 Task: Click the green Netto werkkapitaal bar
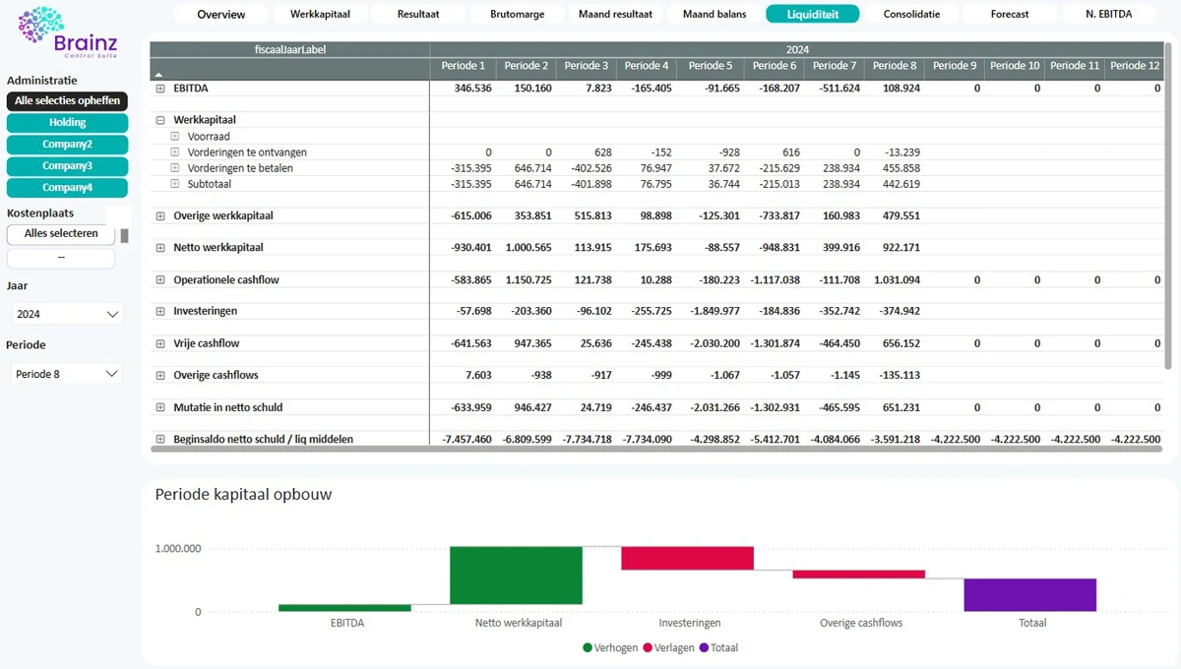516,576
